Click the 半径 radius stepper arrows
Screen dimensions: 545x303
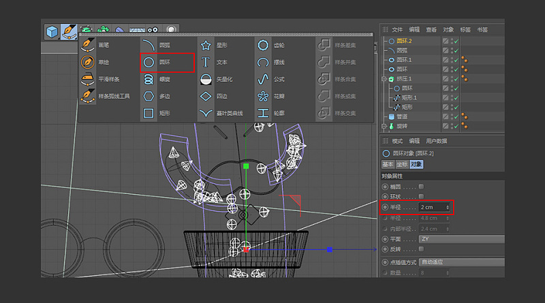click(x=448, y=207)
